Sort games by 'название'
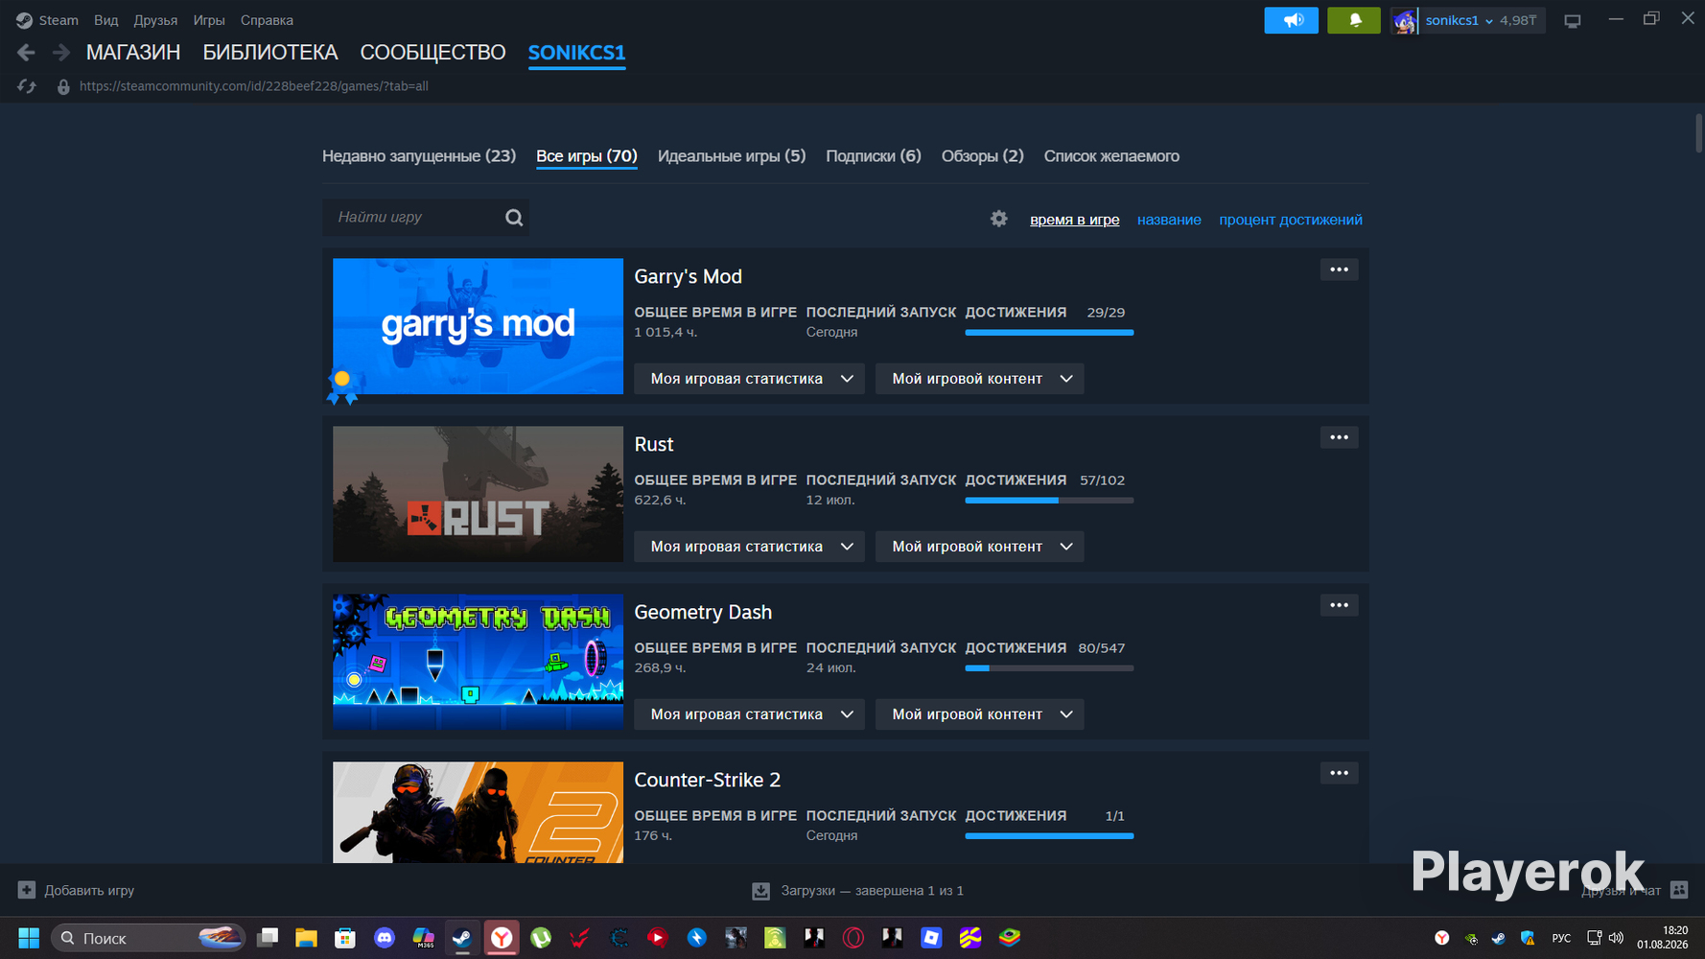 (1169, 220)
